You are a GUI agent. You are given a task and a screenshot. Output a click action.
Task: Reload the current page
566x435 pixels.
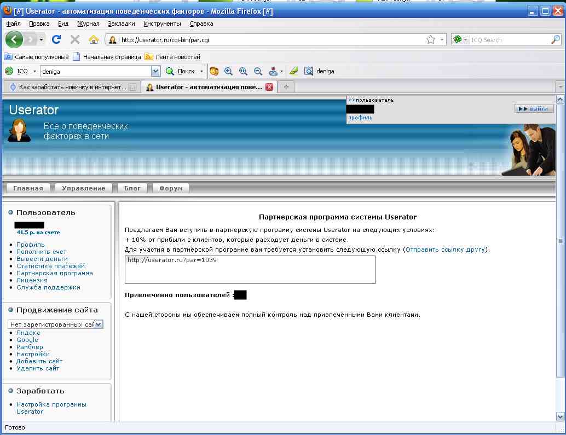(56, 39)
